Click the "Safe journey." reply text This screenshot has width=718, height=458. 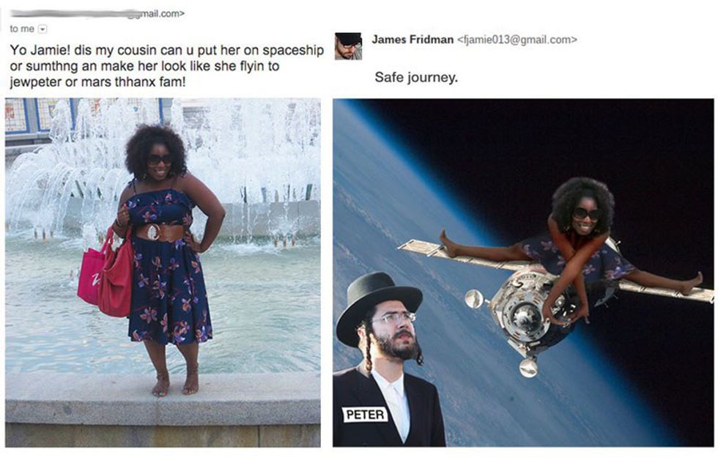point(416,78)
